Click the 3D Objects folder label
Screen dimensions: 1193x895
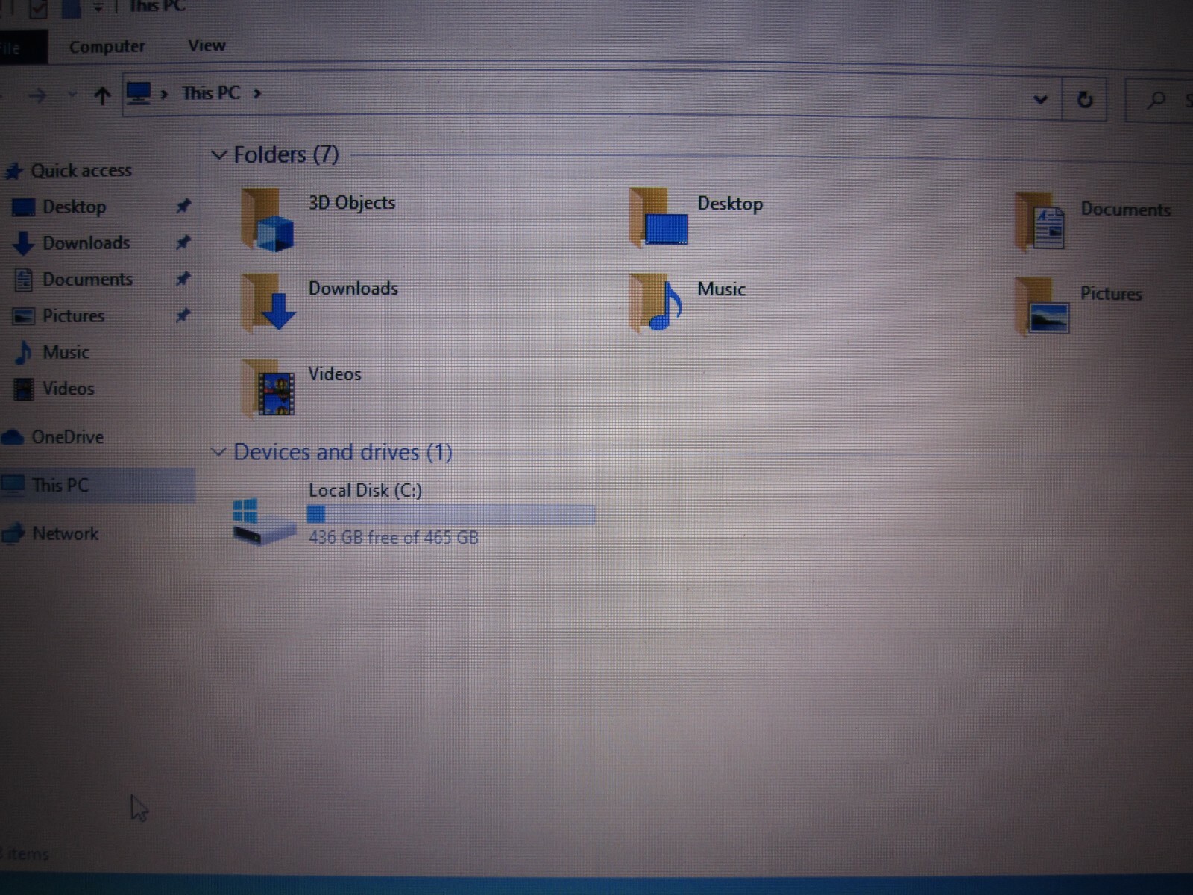(x=352, y=203)
